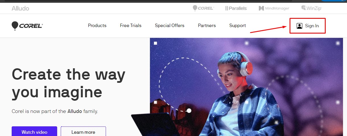Image resolution: width=347 pixels, height=136 pixels.
Task: Open the Free Trials menu
Action: click(x=131, y=26)
